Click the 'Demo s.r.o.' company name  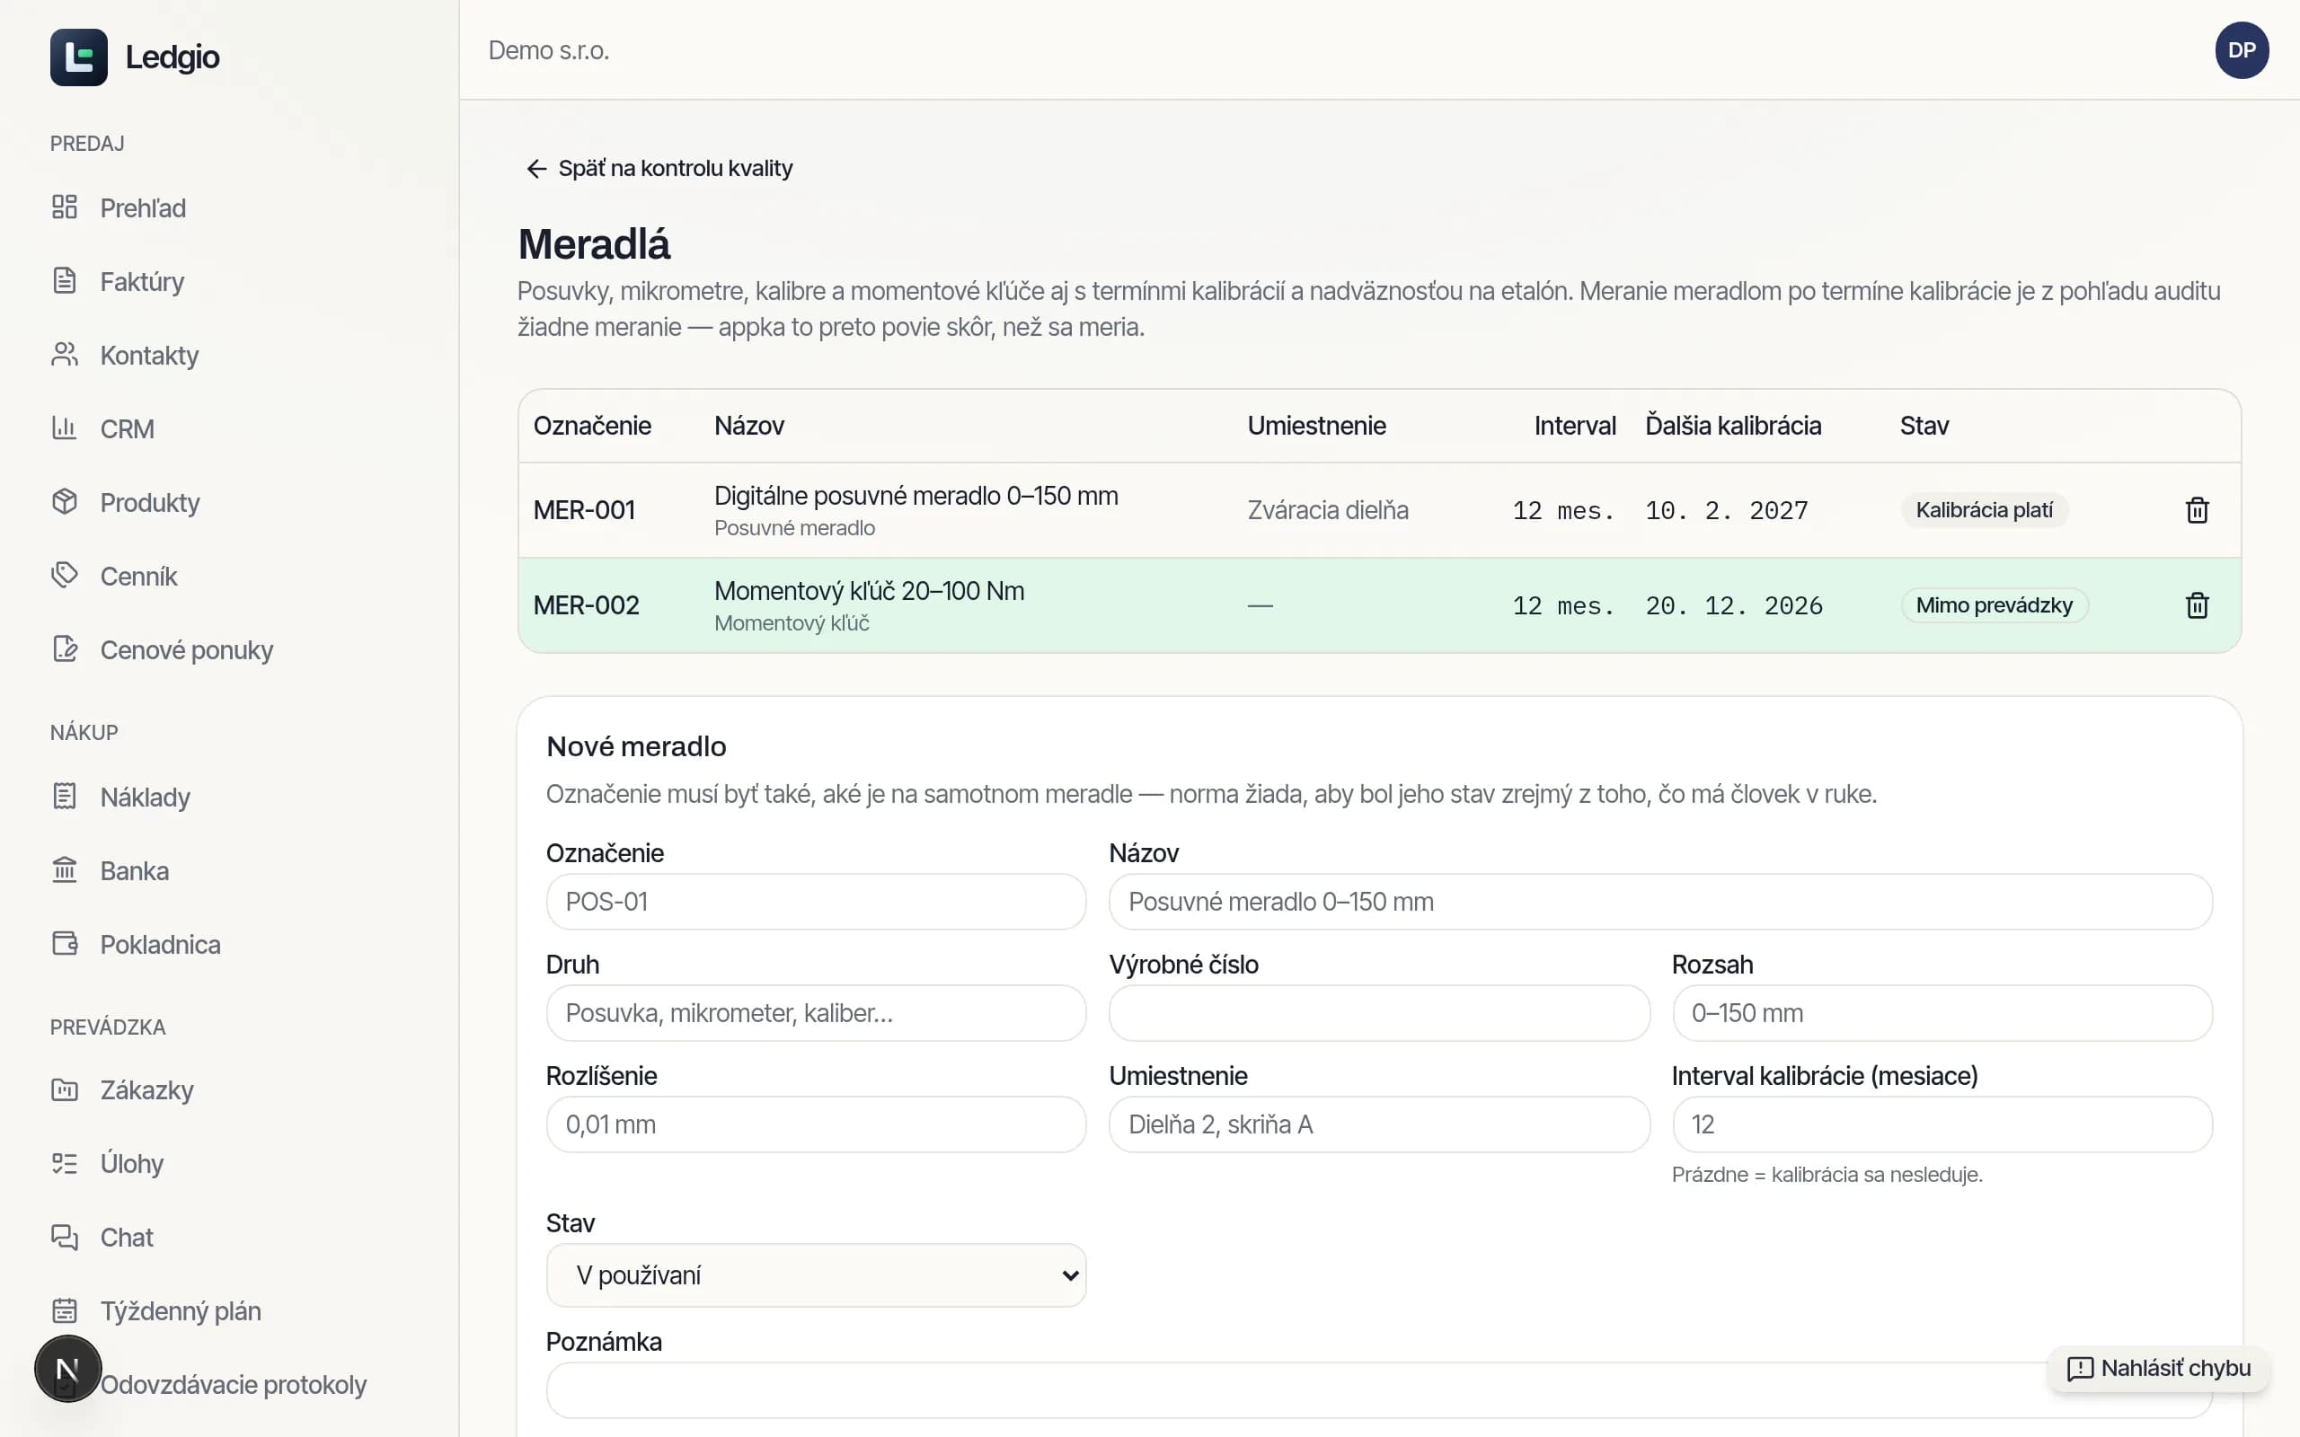(x=548, y=50)
